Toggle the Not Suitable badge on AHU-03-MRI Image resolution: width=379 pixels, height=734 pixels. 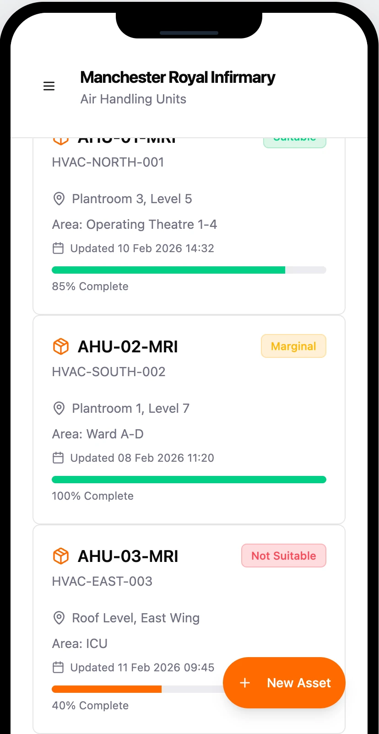283,556
